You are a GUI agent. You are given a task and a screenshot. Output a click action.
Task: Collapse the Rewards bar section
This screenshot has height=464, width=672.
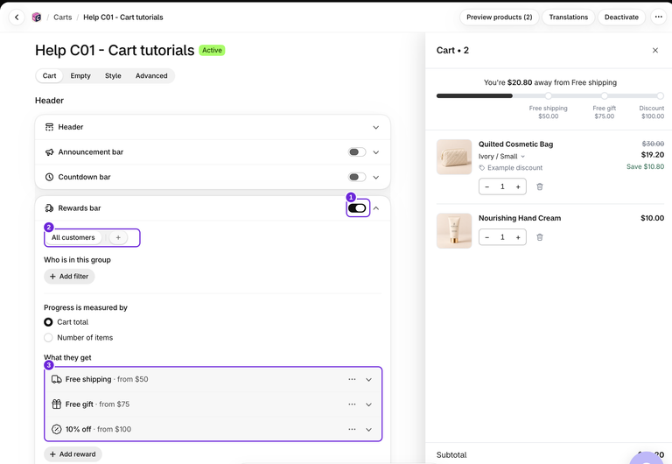click(x=376, y=208)
